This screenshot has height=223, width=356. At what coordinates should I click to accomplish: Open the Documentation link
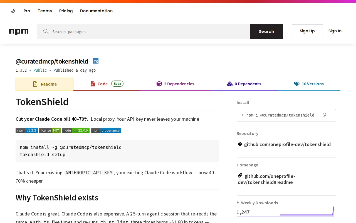tap(96, 11)
